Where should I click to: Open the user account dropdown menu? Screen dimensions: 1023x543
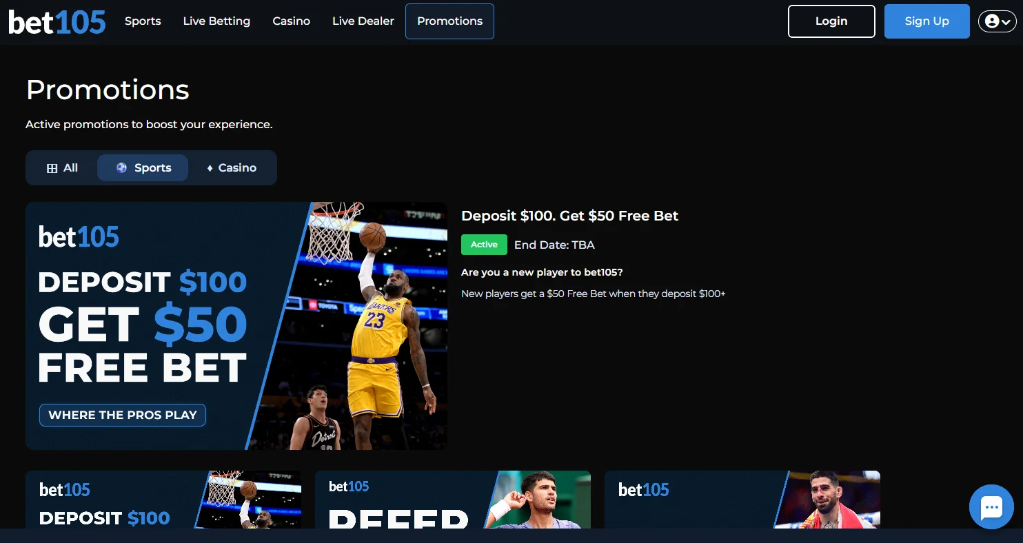[997, 21]
